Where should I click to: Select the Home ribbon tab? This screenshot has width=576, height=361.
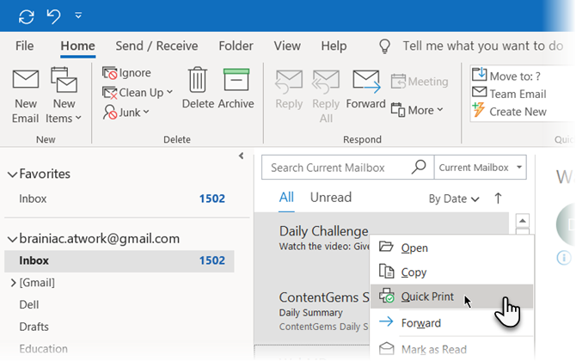pyautogui.click(x=78, y=46)
